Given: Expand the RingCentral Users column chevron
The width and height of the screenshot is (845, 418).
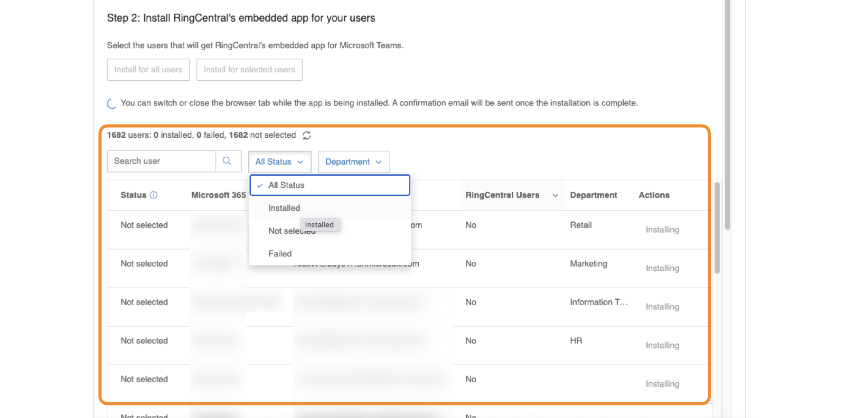Looking at the screenshot, I should click(x=555, y=196).
